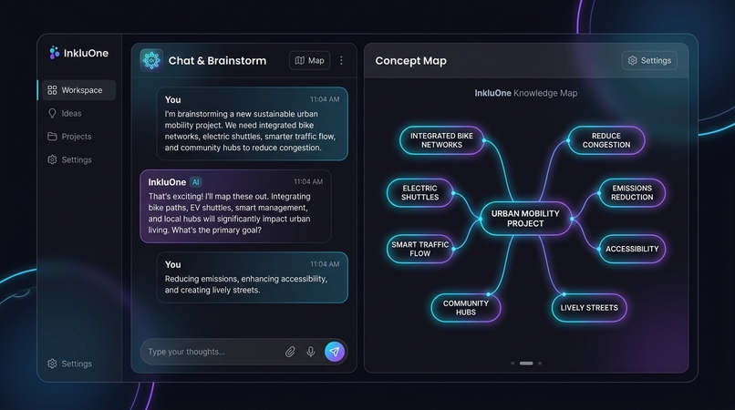This screenshot has width=735, height=410.
Task: Send the message with the paper plane button
Action: (x=335, y=352)
